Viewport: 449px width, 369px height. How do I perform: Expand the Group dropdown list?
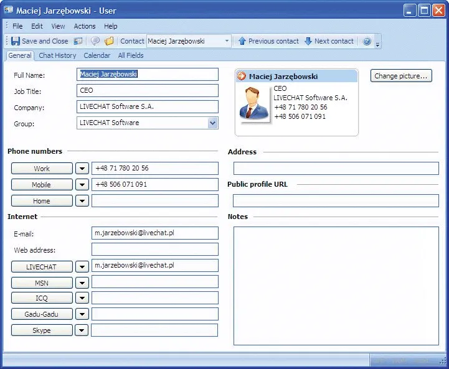pyautogui.click(x=212, y=123)
